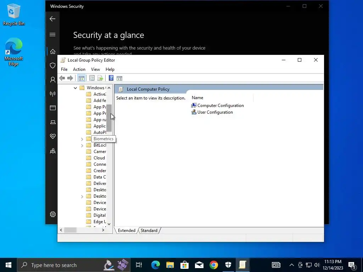Open User Configuration in the results pane
Screen dimensions: 363x272
click(x=212, y=112)
